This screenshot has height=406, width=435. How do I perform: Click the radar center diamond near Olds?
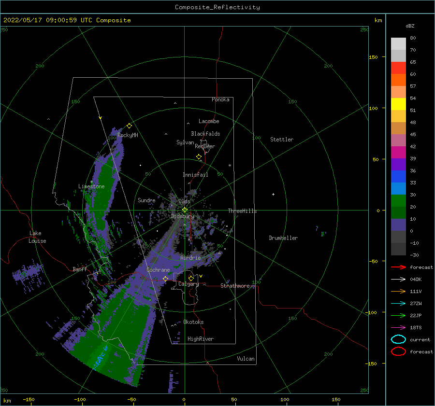(185, 210)
